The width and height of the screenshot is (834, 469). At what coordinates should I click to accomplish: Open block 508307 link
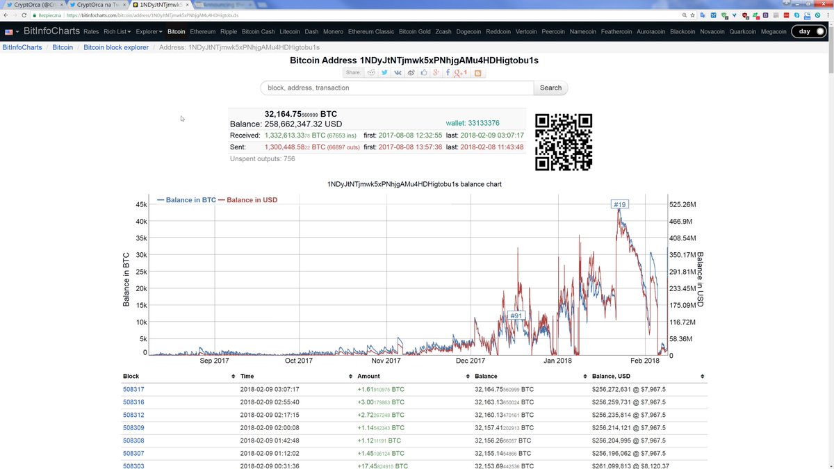tap(133, 454)
